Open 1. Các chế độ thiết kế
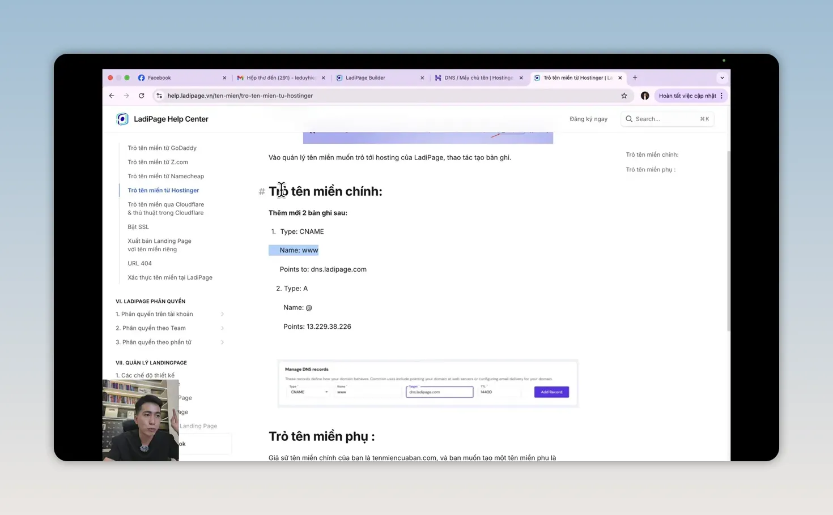Image resolution: width=833 pixels, height=515 pixels. click(x=145, y=375)
